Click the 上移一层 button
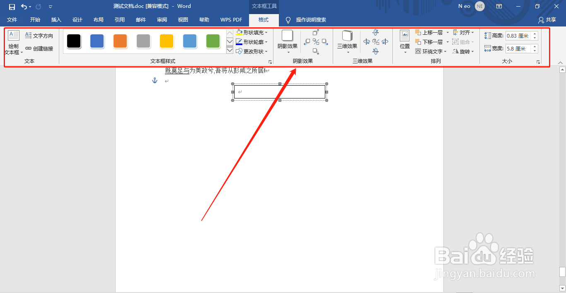The height and width of the screenshot is (293, 566). [x=429, y=32]
